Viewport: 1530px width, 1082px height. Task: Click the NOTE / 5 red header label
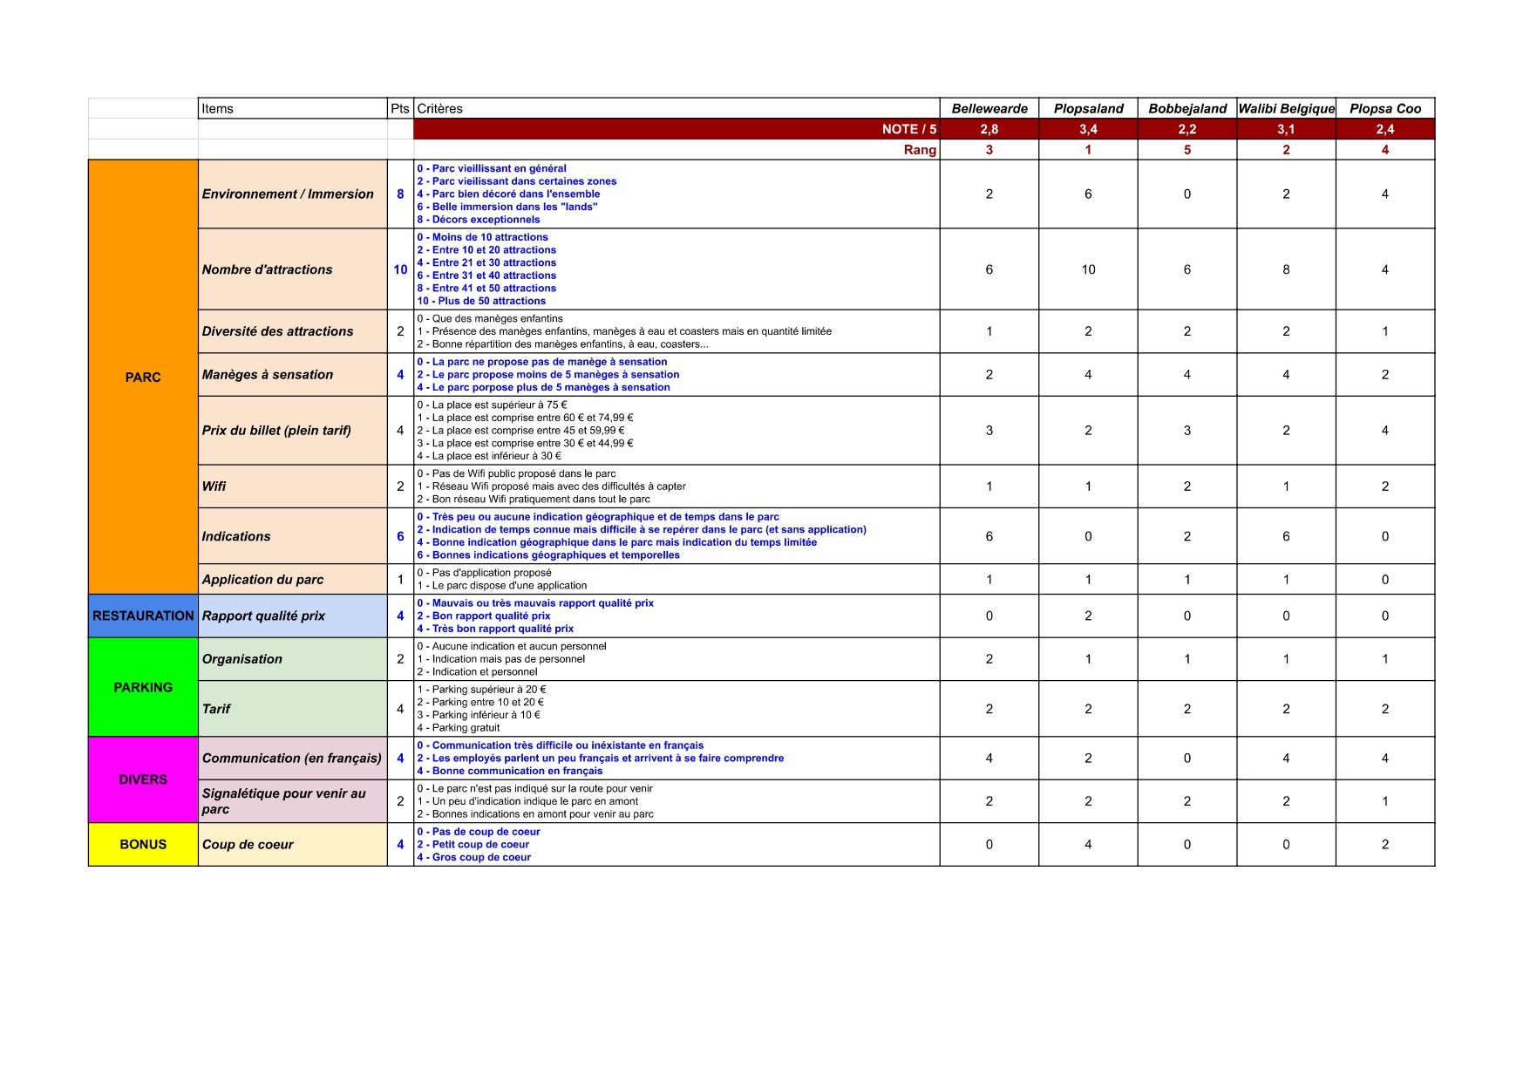(x=908, y=129)
